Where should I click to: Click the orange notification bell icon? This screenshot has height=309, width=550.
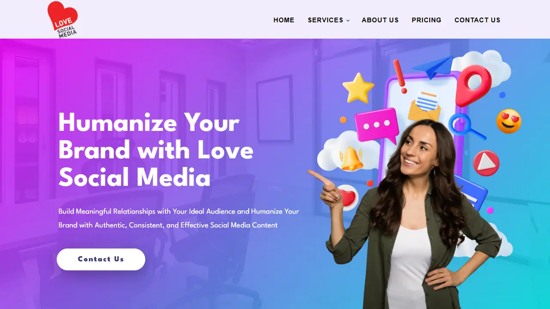[x=351, y=158]
